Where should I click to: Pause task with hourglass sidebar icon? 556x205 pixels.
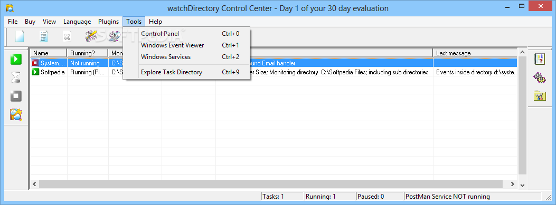16,77
